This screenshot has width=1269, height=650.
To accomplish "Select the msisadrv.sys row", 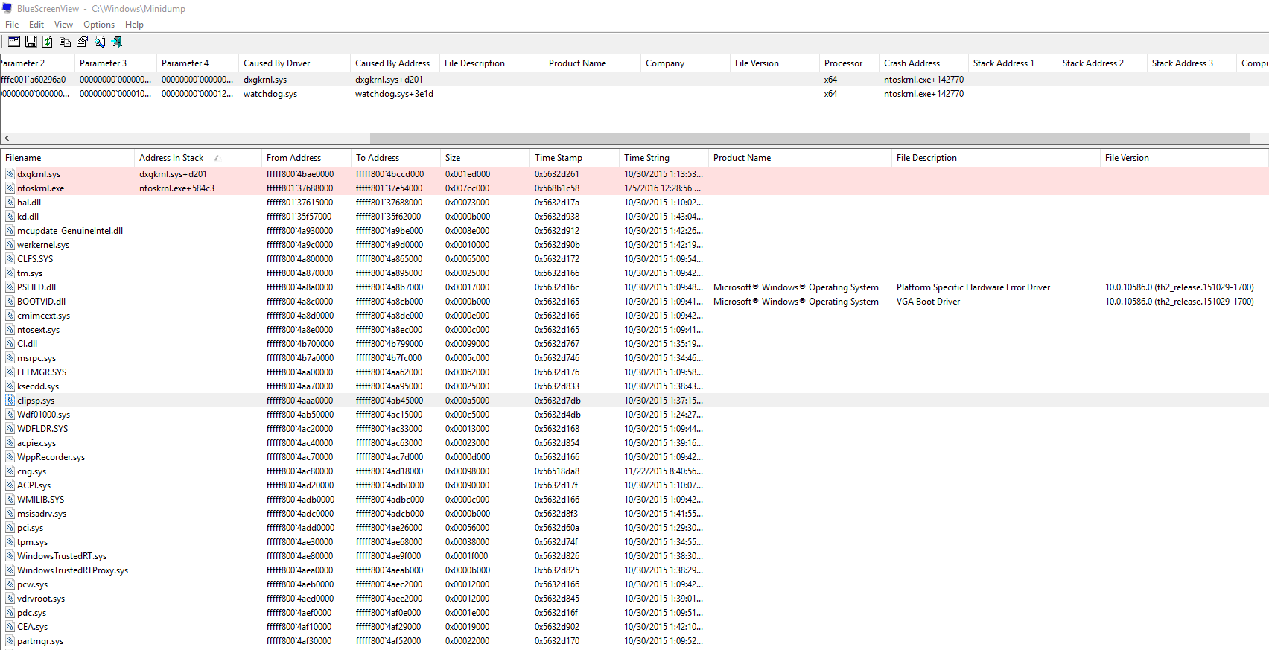I will click(x=634, y=514).
